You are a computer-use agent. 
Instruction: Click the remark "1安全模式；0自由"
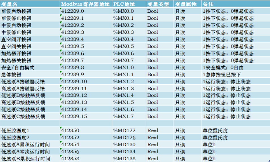(x=223, y=67)
